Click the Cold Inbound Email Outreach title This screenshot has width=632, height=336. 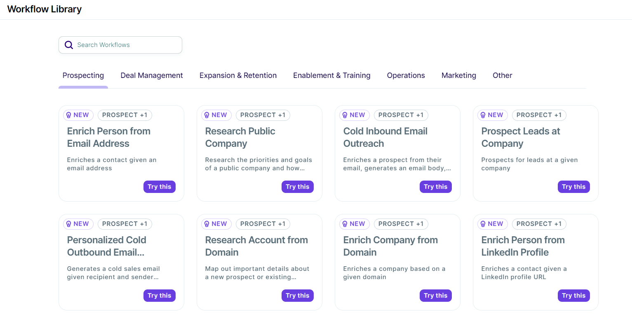385,137
